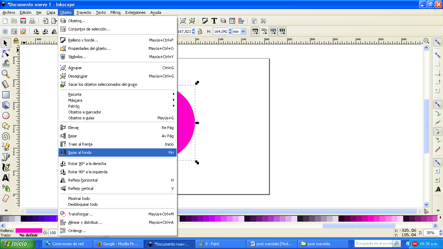The height and width of the screenshot is (249, 443).
Task: Toggle snapping at top of snap bar
Action: point(438,42)
